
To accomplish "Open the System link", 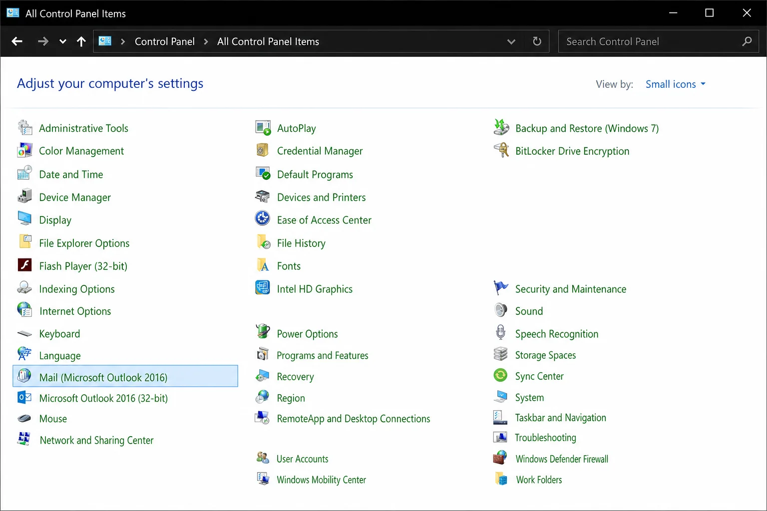I will [529, 398].
